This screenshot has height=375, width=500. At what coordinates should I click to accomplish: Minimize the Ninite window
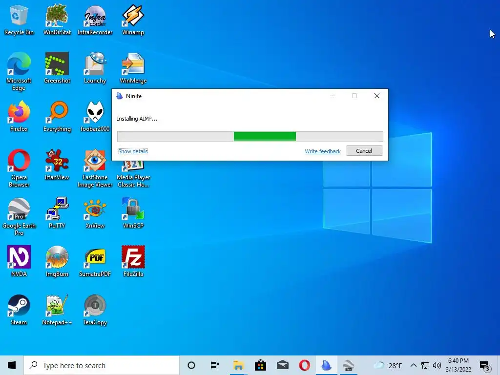click(332, 96)
